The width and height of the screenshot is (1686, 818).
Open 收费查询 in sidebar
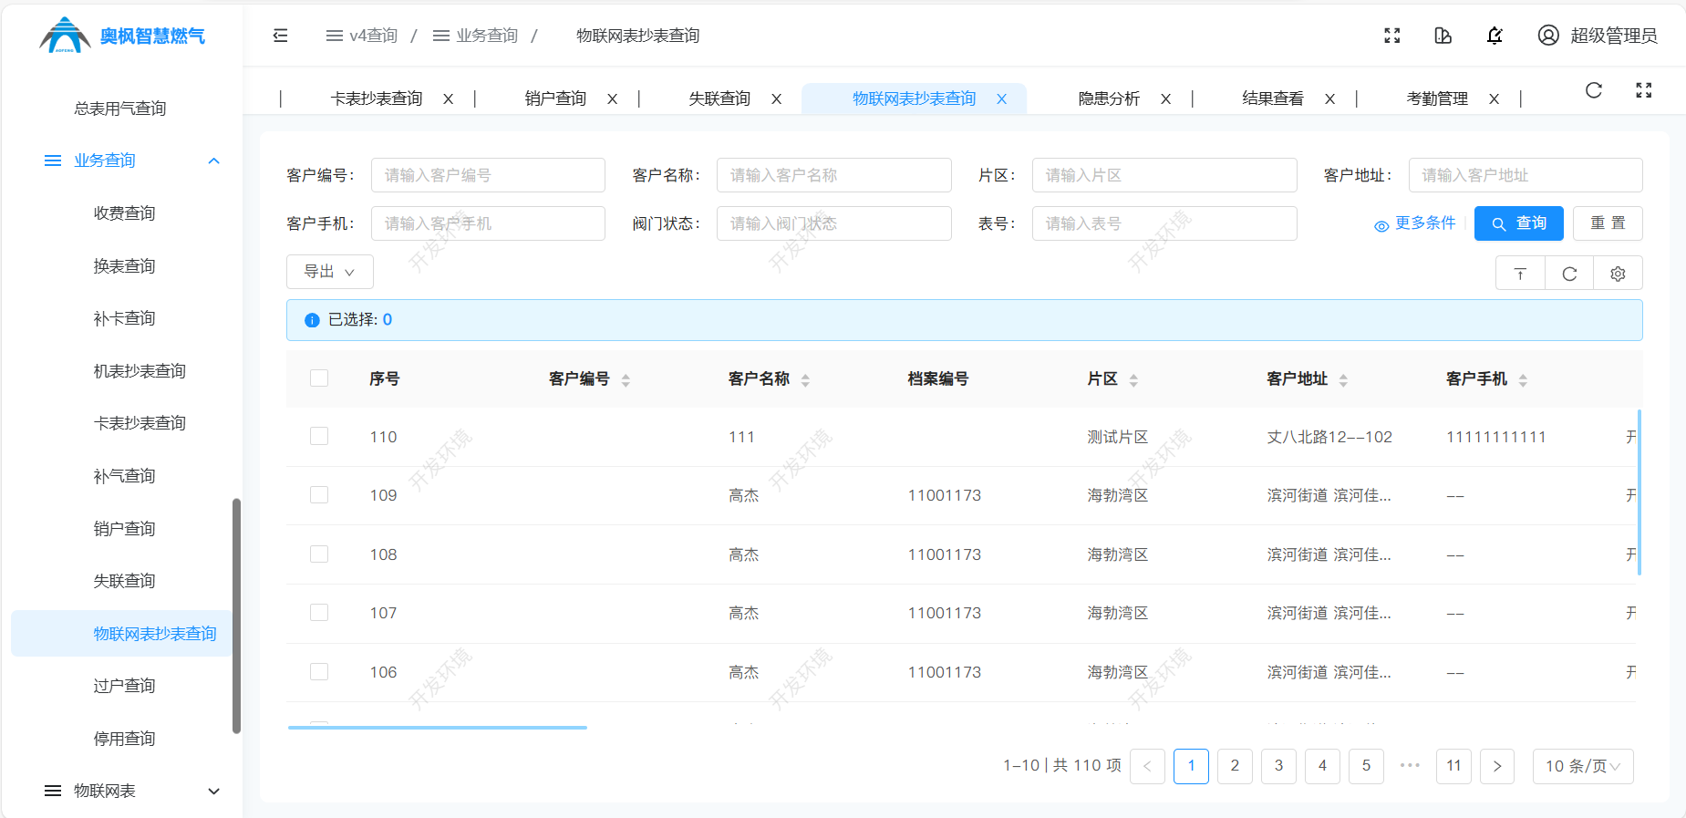point(124,213)
